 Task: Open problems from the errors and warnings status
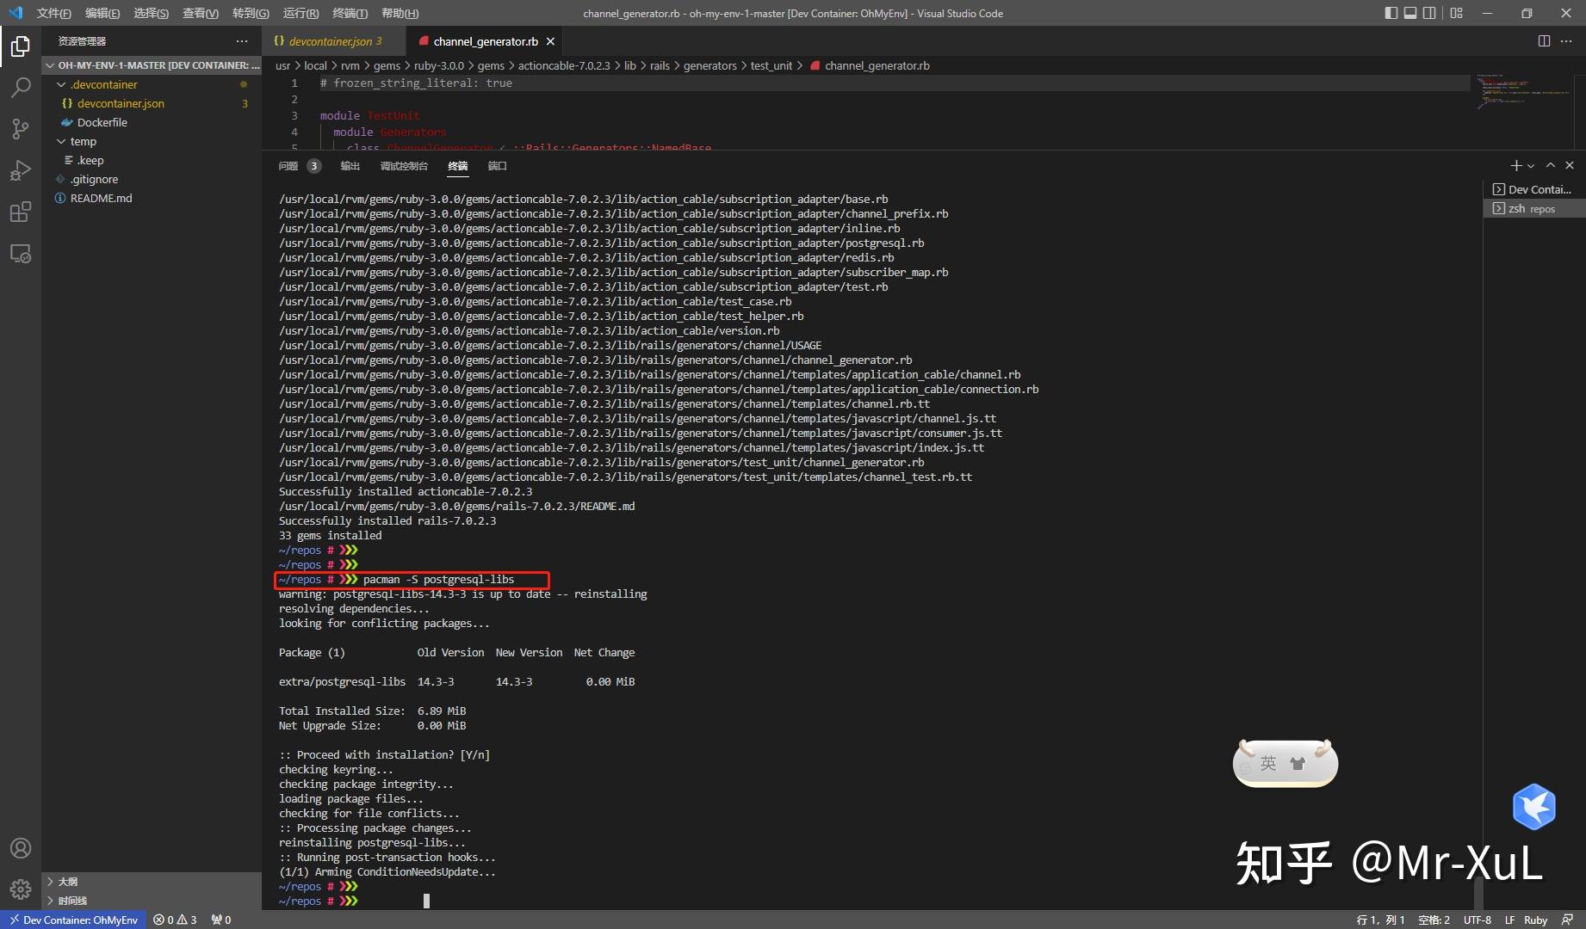(x=175, y=920)
